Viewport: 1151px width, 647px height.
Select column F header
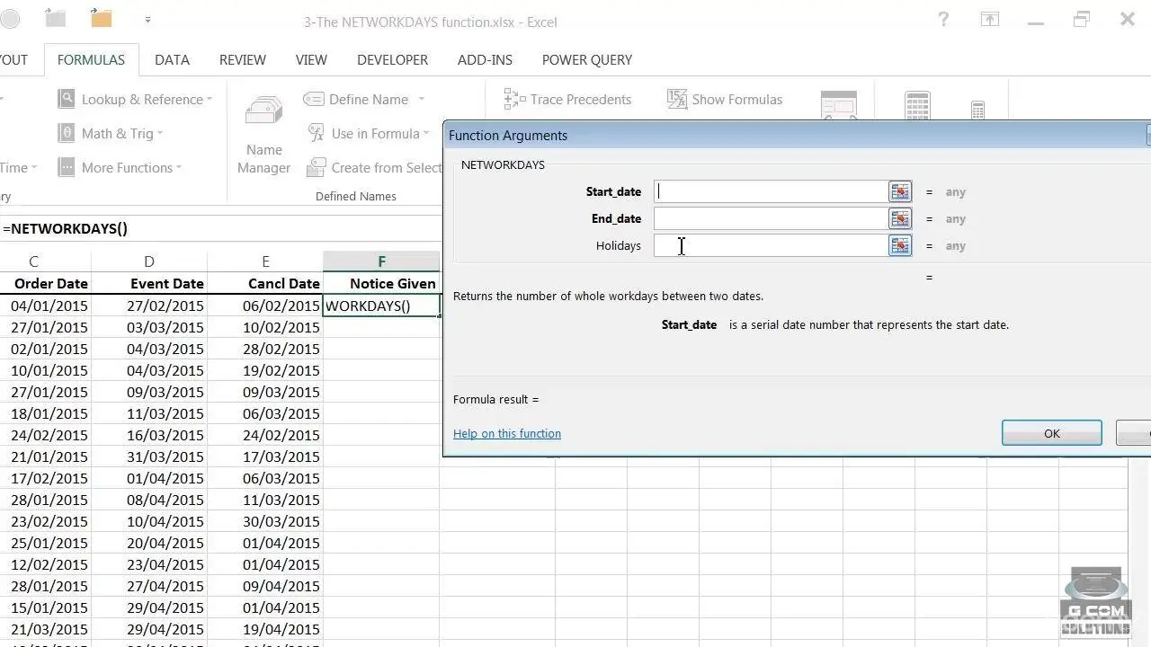381,261
